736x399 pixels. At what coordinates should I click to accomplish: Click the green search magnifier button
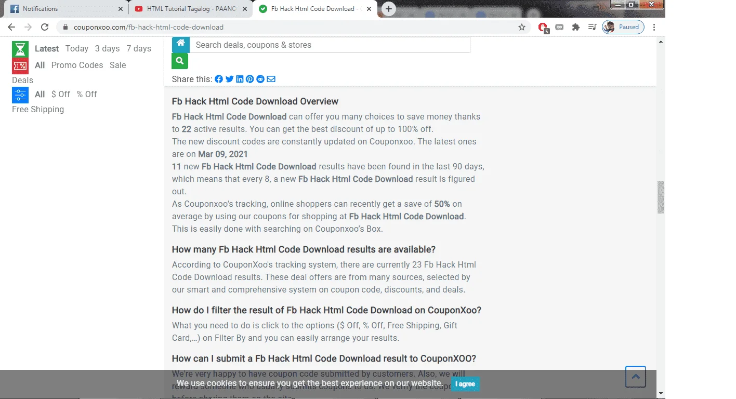[x=180, y=61]
